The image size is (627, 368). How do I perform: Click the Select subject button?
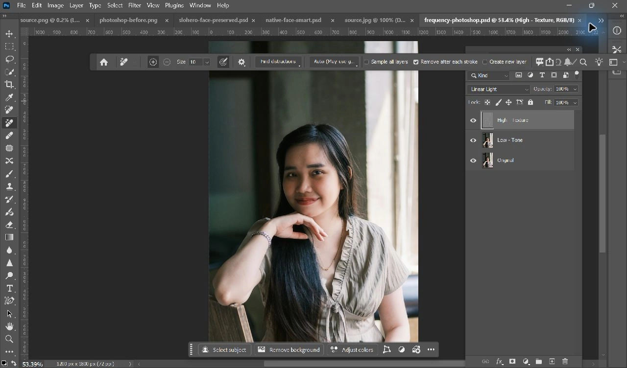pos(224,349)
